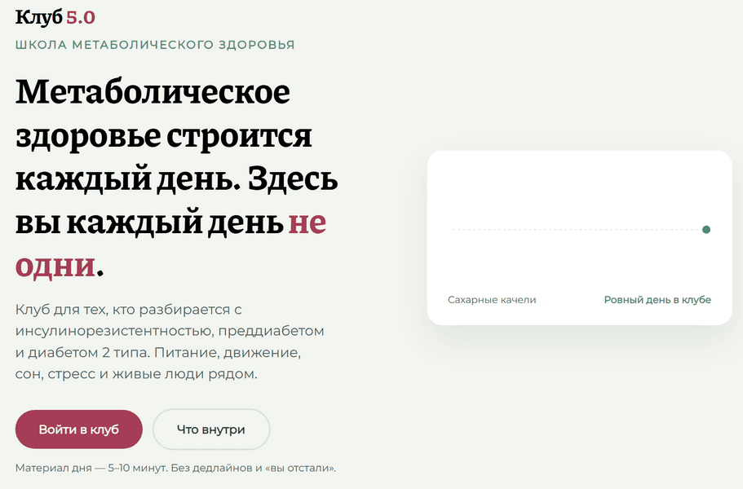Click the "Войти в клуб" button
Viewport: 743px width, 489px height.
(78, 430)
